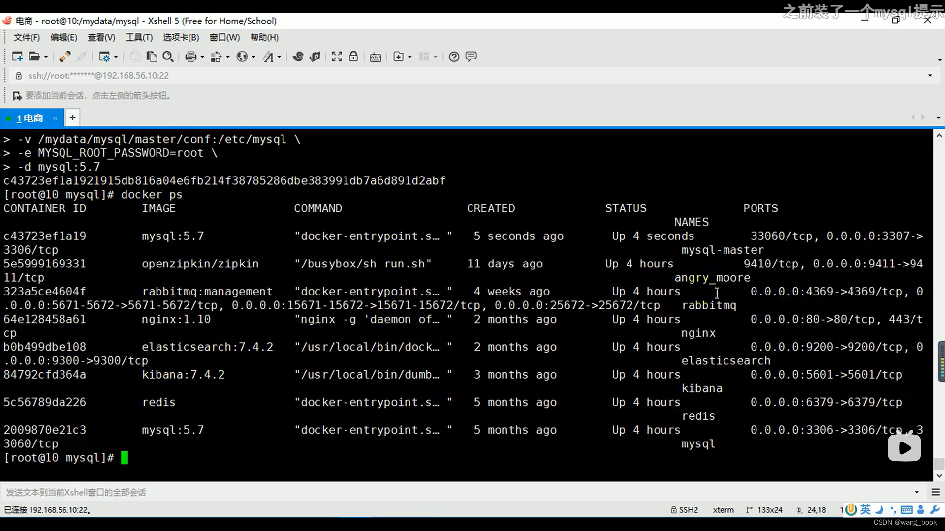Launch Xftp swirl icon
Screen dimensions: 945x531
coord(298,57)
